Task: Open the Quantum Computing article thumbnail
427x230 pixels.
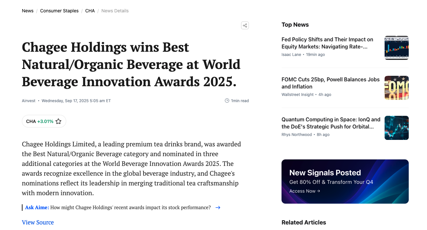Action: [x=397, y=128]
